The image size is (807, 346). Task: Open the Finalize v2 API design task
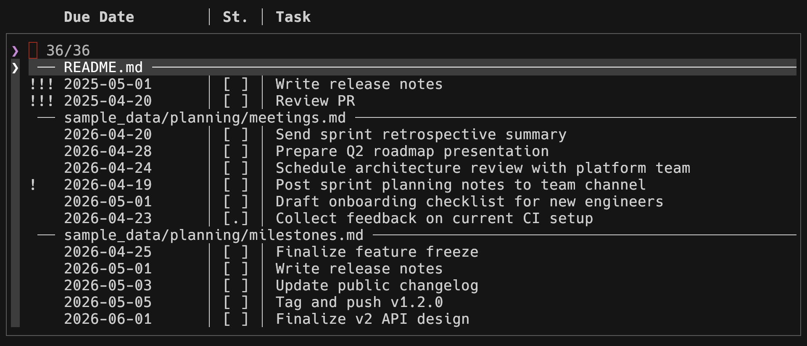372,319
